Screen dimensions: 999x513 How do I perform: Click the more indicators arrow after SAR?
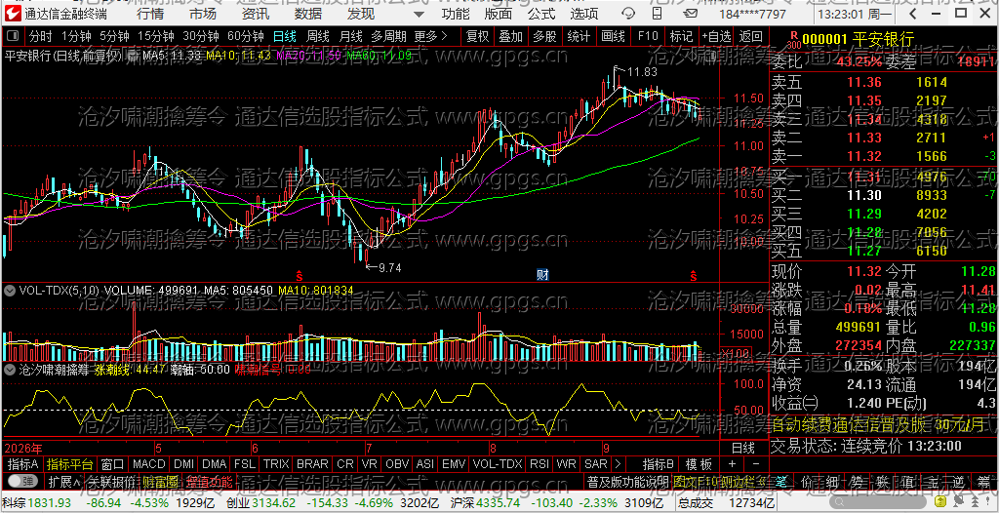(x=618, y=463)
